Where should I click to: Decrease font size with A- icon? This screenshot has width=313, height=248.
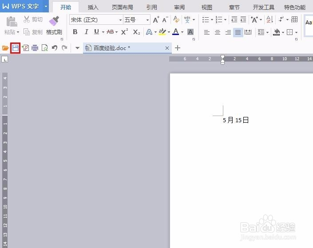pyautogui.click(x=165, y=19)
